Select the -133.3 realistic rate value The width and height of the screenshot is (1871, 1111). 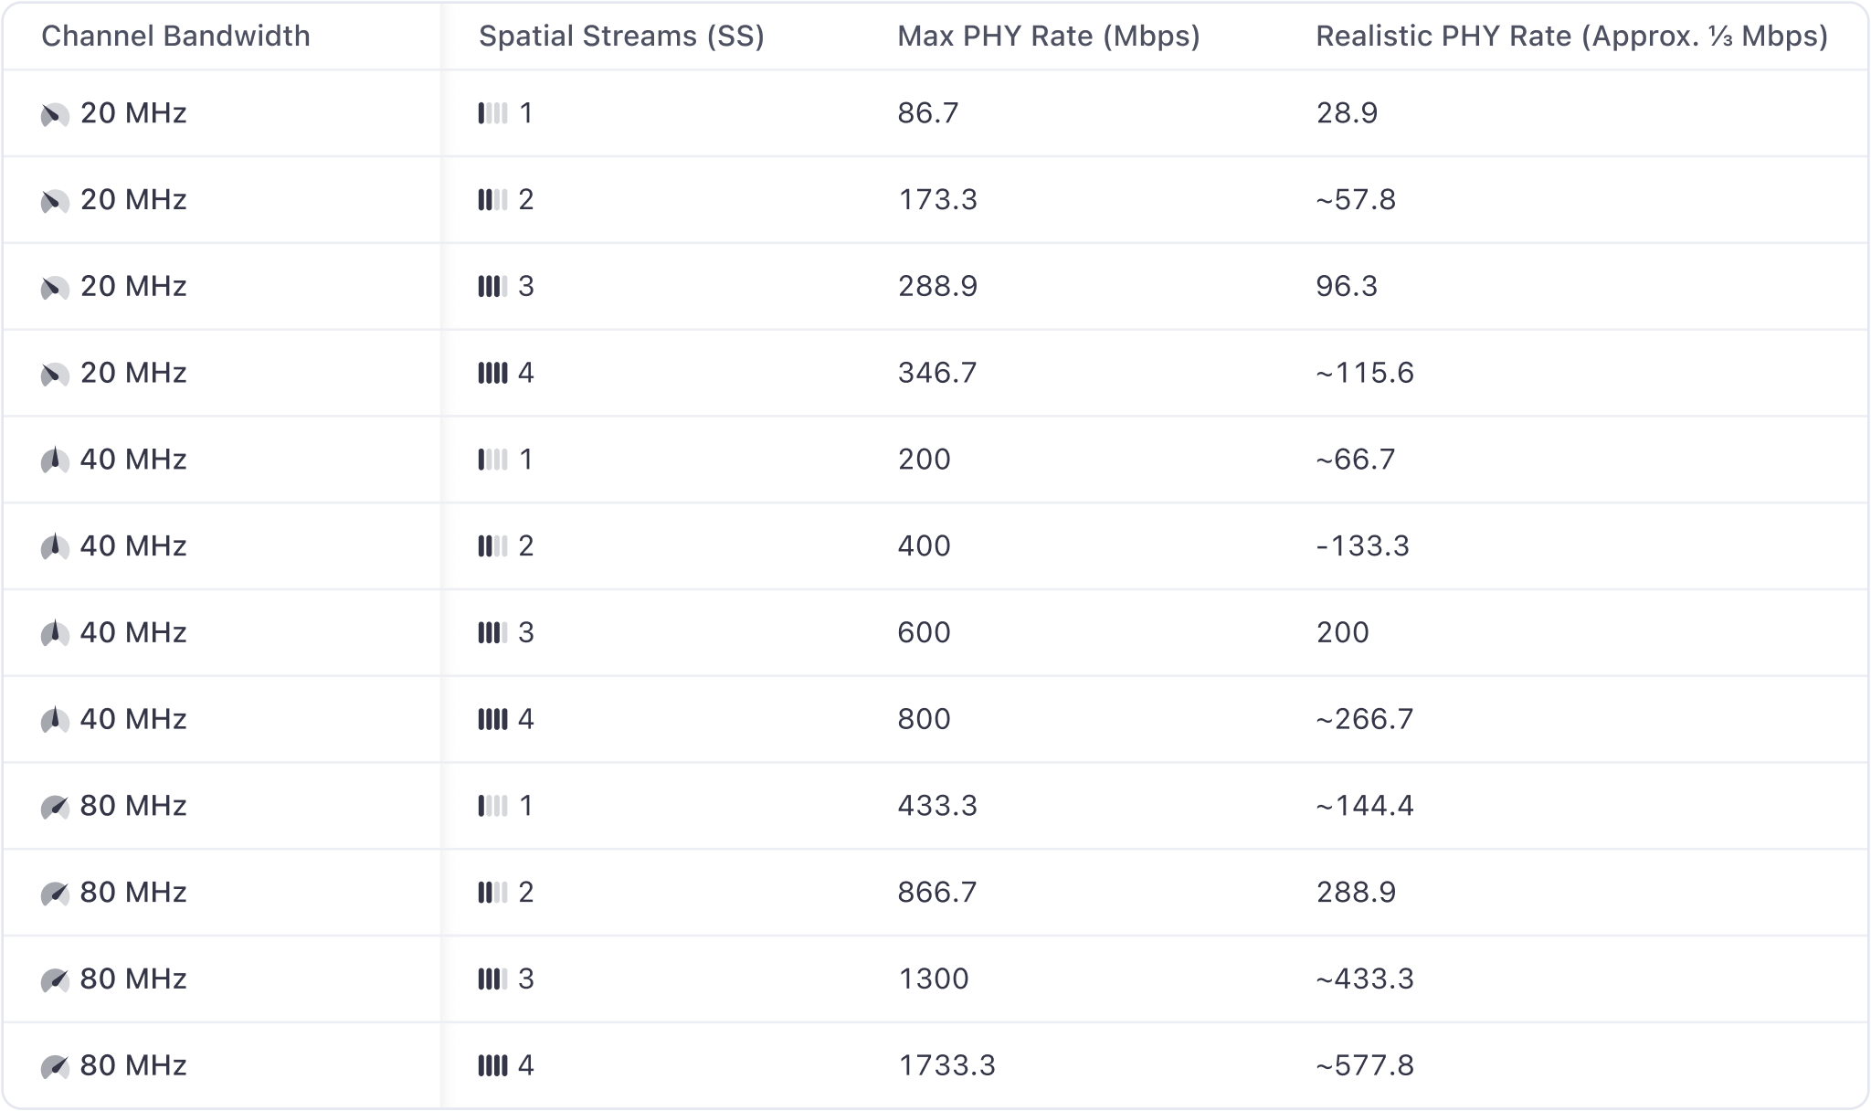click(1362, 545)
